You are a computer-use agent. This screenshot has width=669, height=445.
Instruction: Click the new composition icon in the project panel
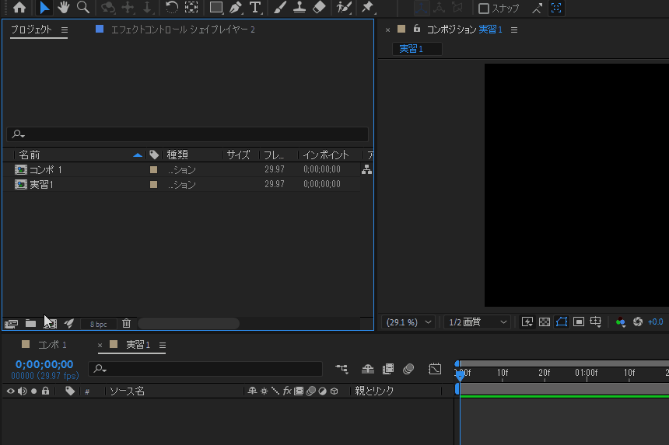pos(50,324)
